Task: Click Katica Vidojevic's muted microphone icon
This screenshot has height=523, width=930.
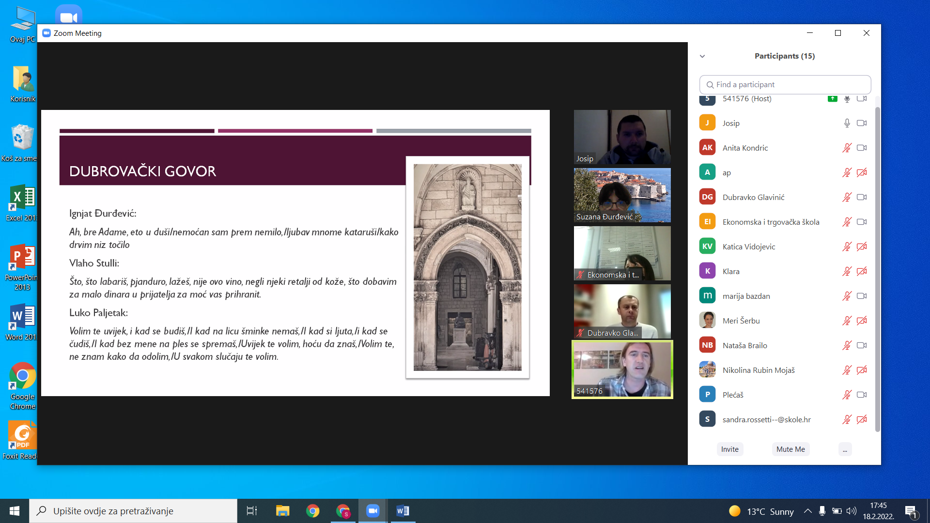Action: point(847,246)
